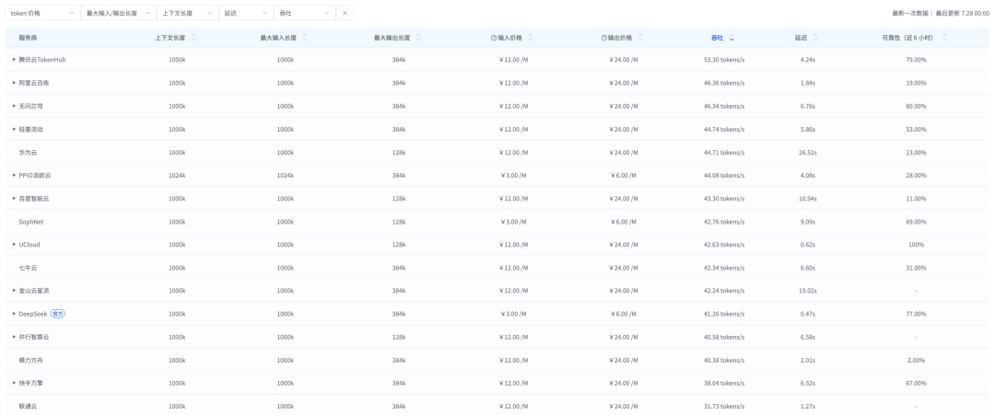Open the 最大输入/输出长度 filter dropdown
Screen dimensions: 995x415
pos(119,13)
